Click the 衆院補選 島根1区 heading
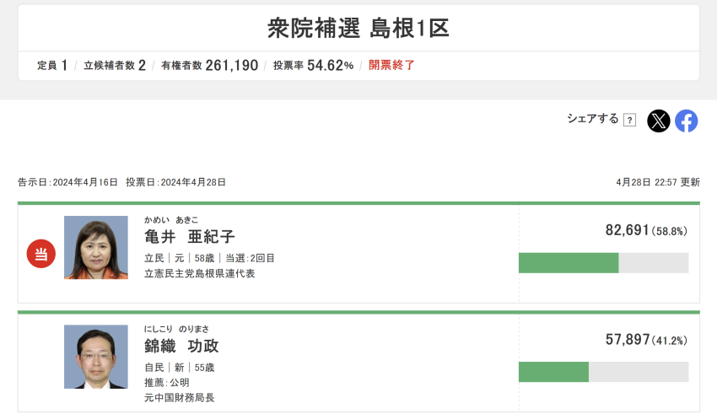The height and width of the screenshot is (414, 717). click(358, 29)
